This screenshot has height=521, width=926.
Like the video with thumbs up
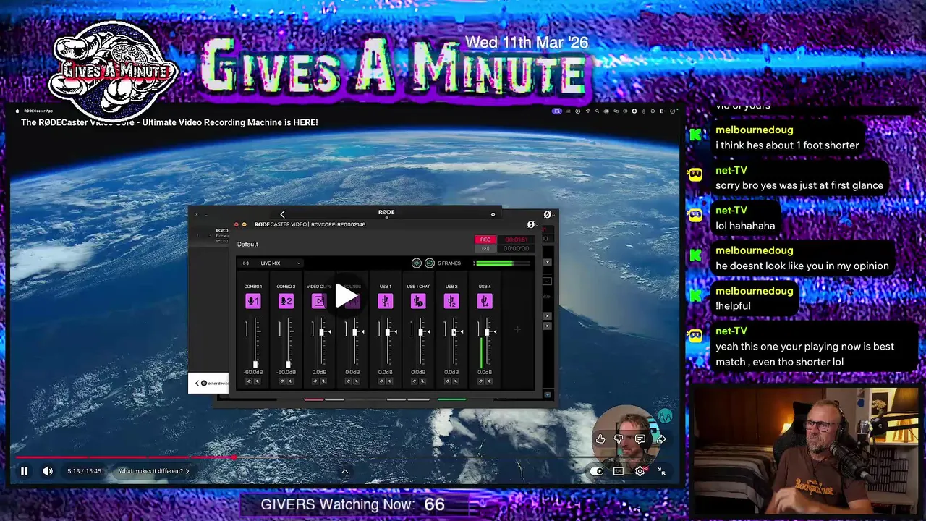click(x=600, y=439)
